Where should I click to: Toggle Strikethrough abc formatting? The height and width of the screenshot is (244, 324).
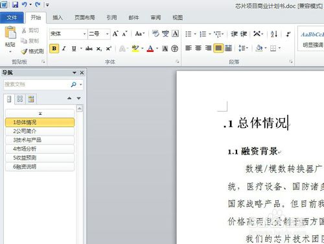click(89, 49)
